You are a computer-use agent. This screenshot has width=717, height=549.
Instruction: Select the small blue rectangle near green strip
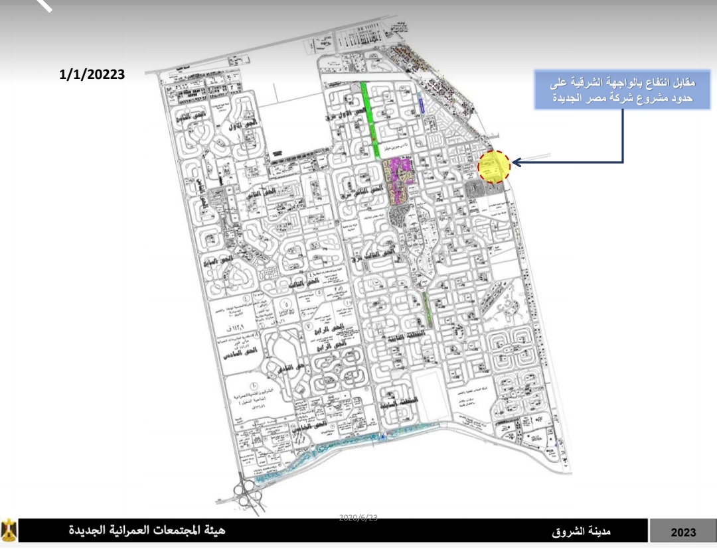(x=421, y=105)
